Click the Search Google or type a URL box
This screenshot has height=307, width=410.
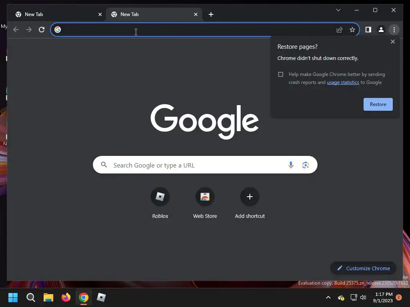[x=205, y=165]
